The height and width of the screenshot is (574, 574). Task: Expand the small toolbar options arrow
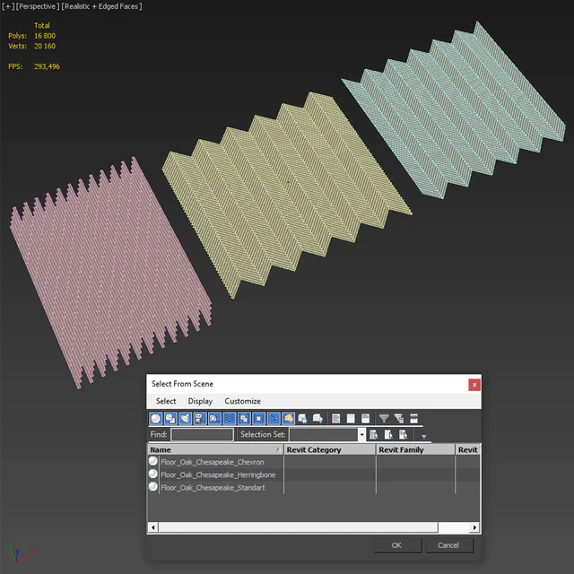pyautogui.click(x=424, y=437)
